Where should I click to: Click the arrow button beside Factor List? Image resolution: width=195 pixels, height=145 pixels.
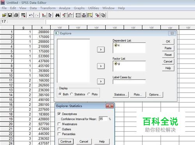101,66
